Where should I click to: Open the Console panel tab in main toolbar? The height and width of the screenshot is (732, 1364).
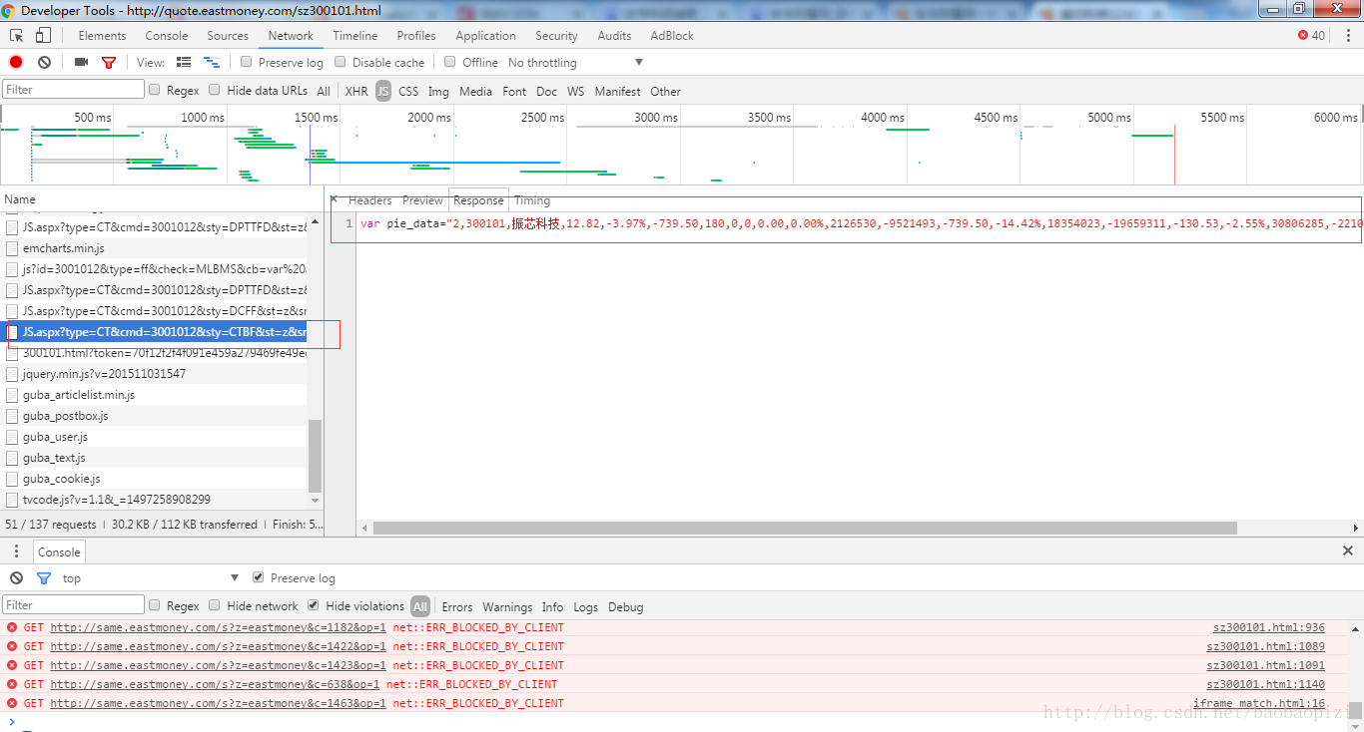(166, 35)
